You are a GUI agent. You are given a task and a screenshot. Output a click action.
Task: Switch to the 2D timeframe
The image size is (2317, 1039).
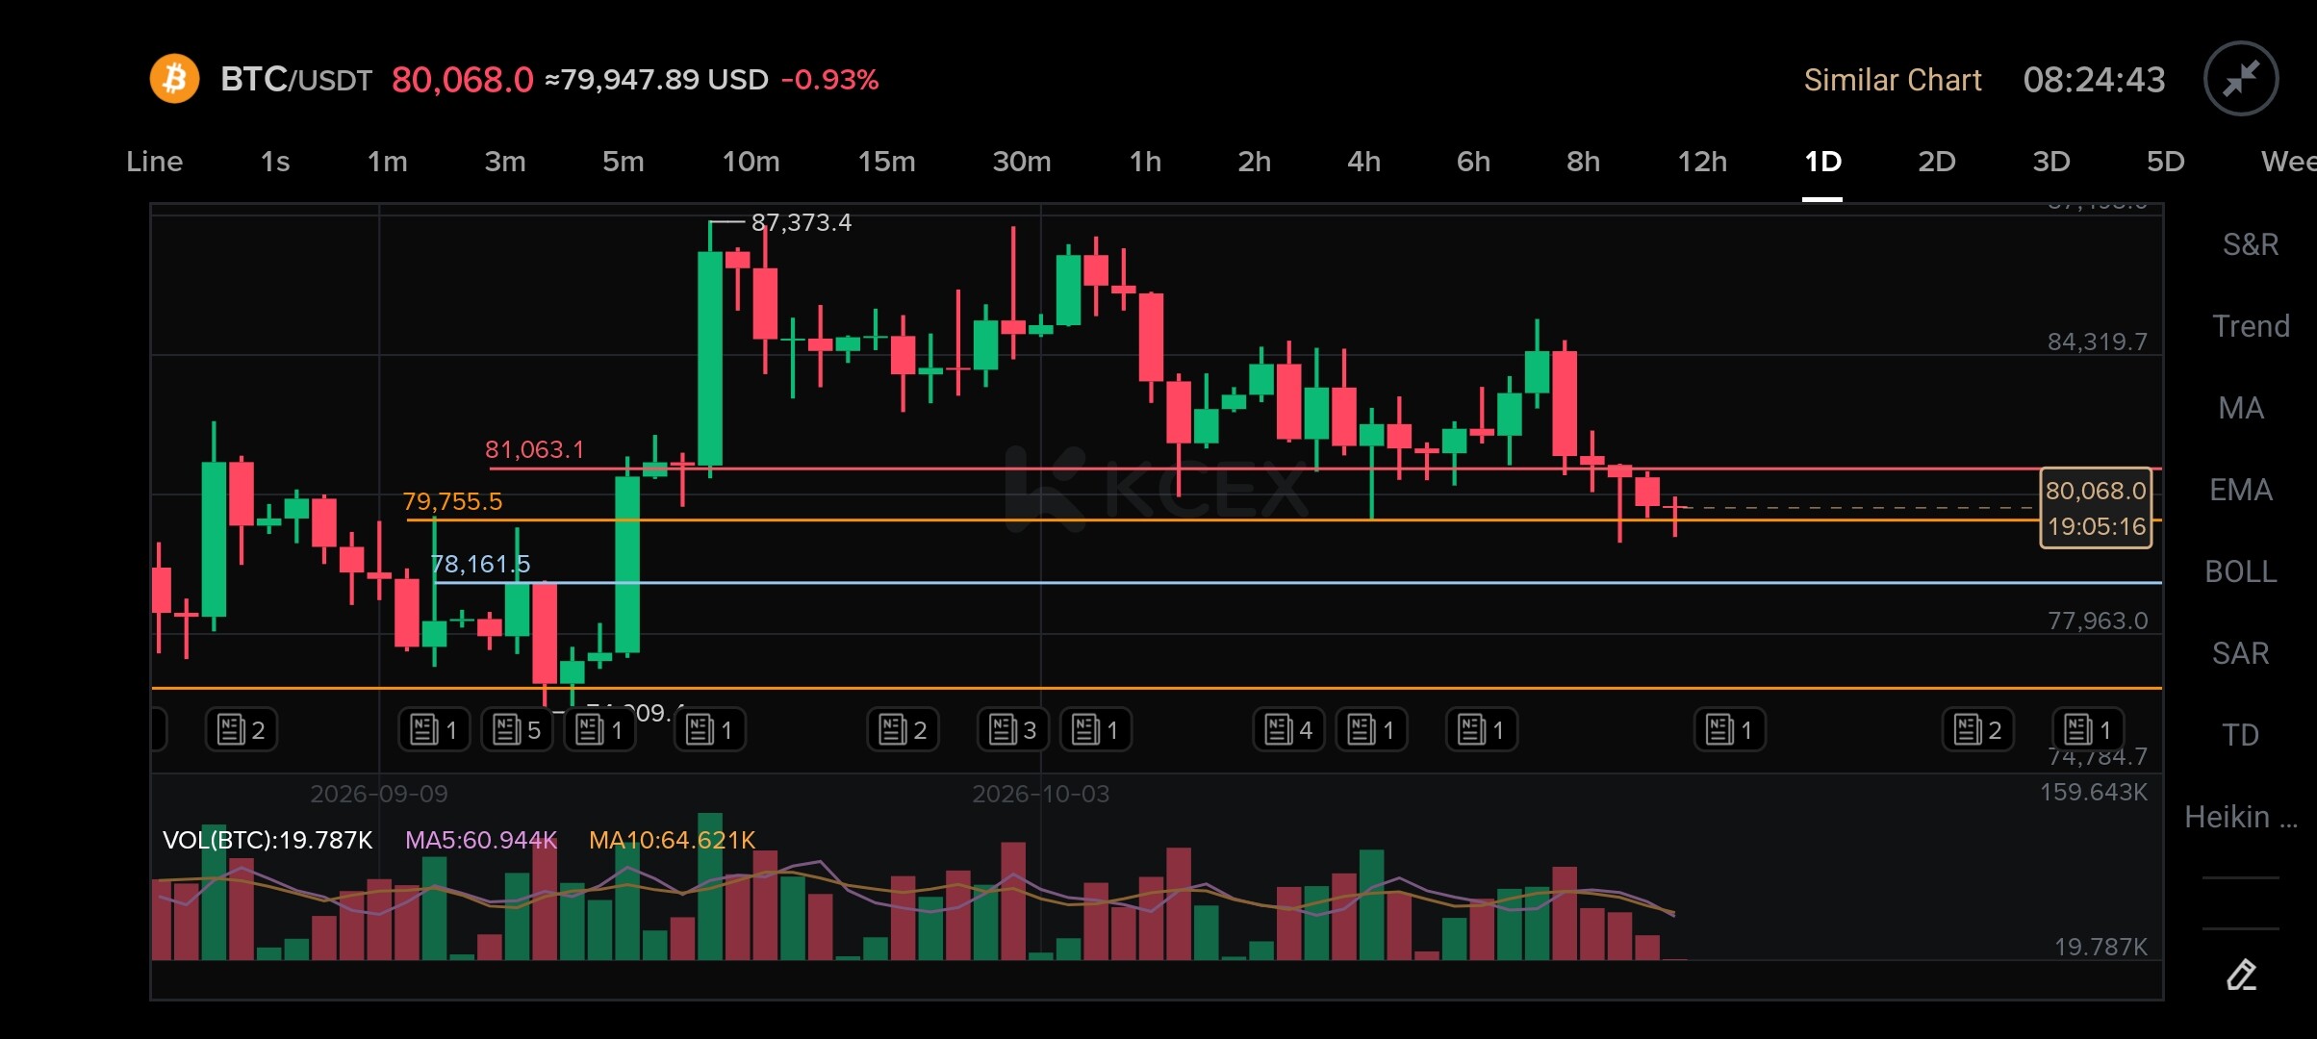(1936, 162)
